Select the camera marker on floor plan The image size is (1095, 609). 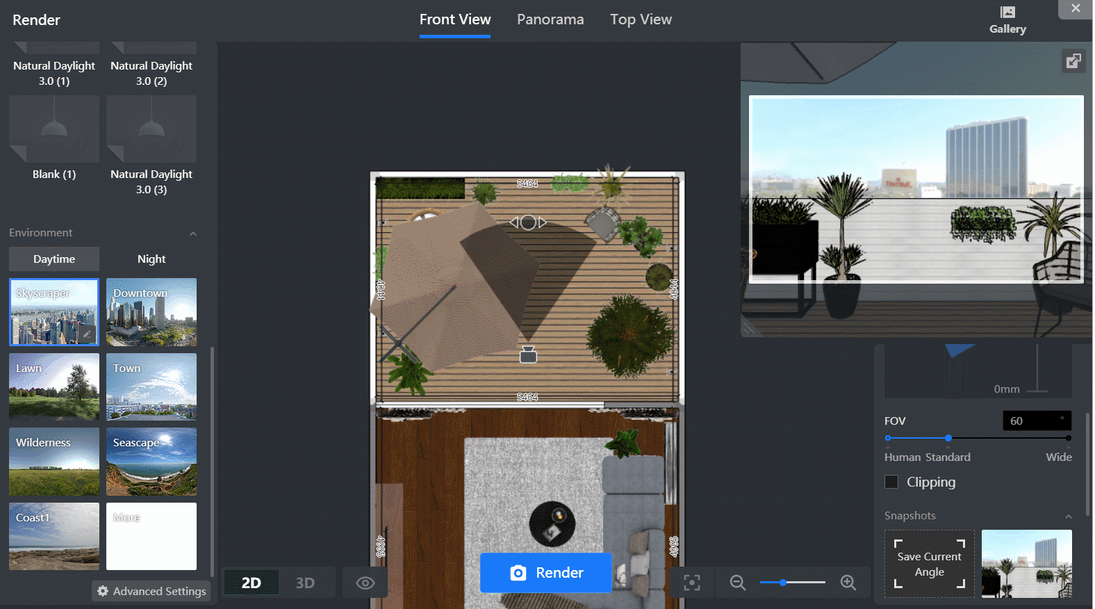tap(528, 355)
